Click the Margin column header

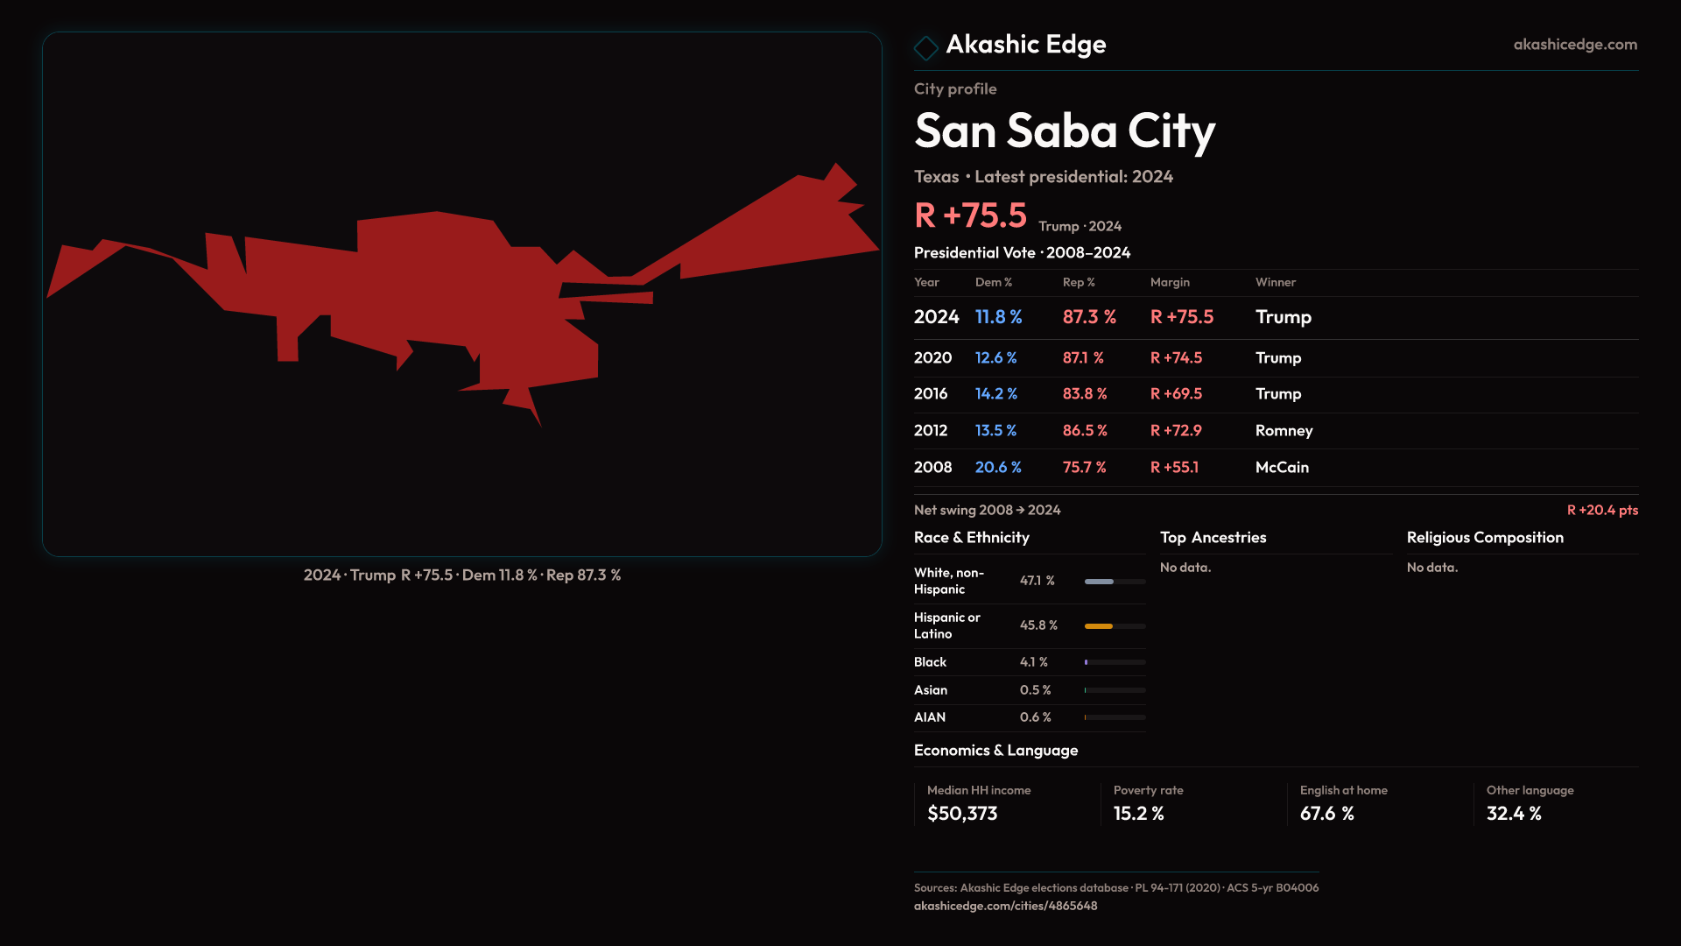(x=1170, y=282)
